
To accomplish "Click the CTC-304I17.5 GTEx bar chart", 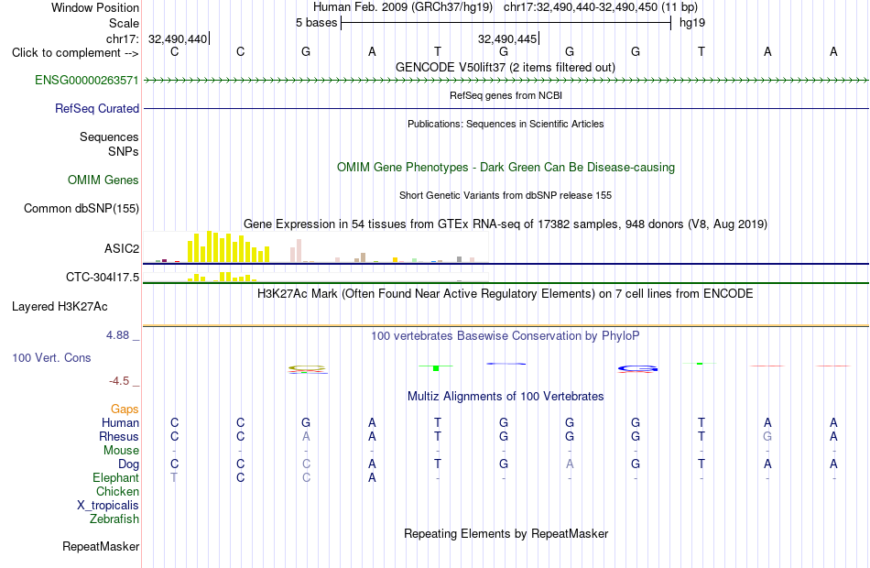I will [316, 277].
